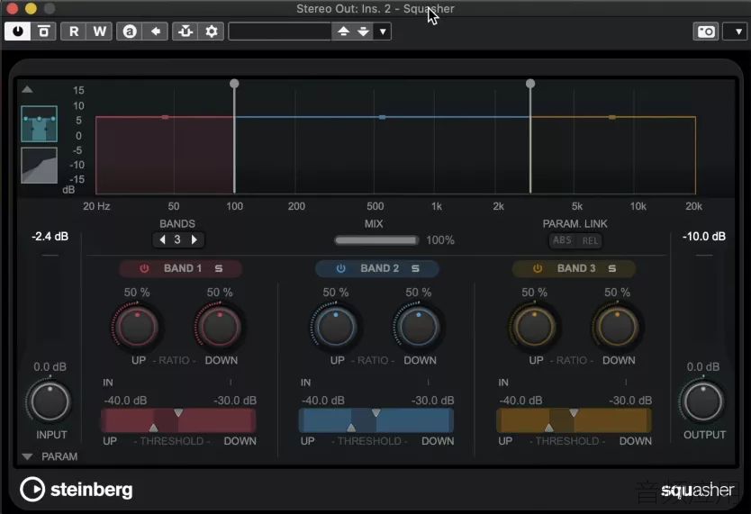Collapse the graph display with up triangle
This screenshot has height=514, width=751.
coord(27,89)
